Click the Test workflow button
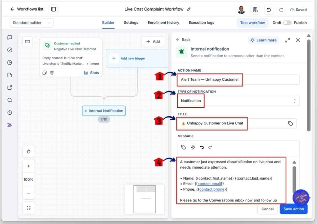This screenshot has width=317, height=224. 252,23
